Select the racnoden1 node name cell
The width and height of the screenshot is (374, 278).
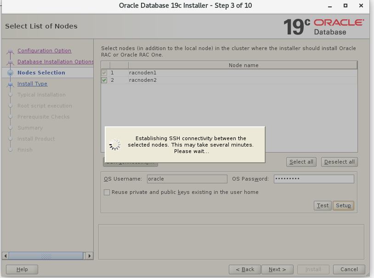tap(243, 73)
